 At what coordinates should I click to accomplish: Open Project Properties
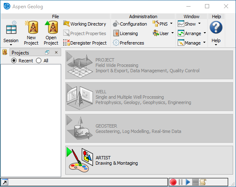85,33
